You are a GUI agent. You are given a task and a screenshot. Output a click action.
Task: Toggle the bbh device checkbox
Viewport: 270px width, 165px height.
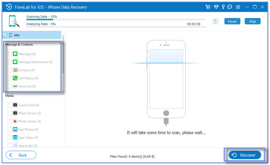click(5, 35)
